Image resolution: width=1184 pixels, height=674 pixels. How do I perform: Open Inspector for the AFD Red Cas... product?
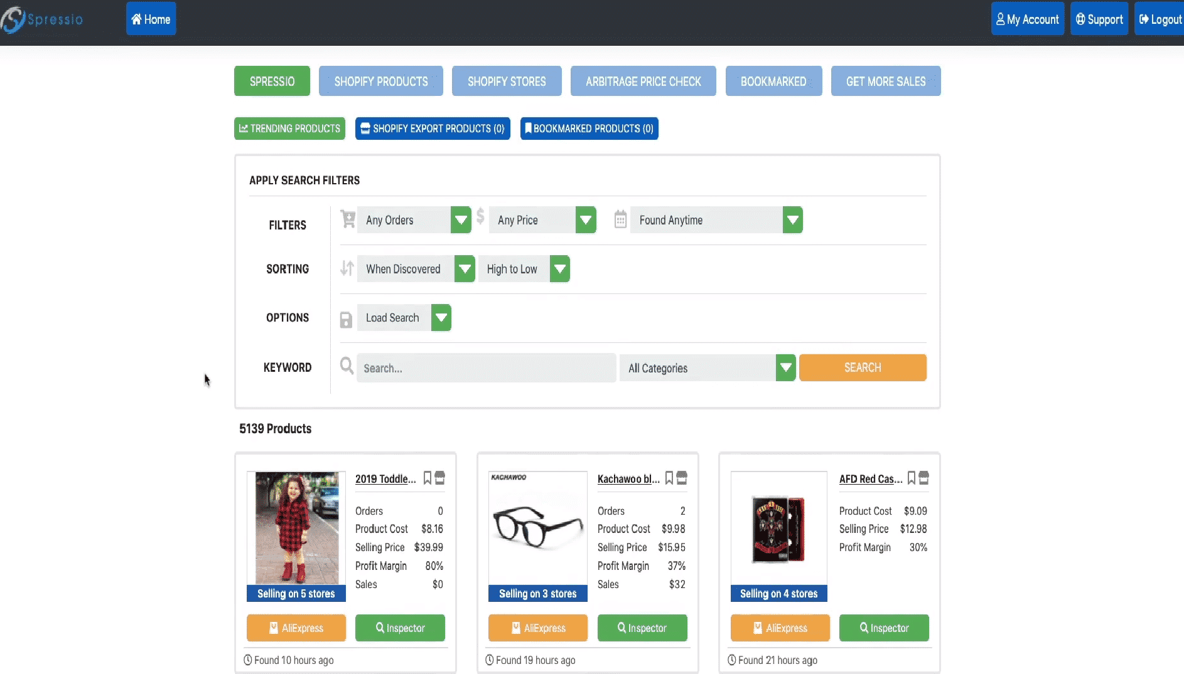(x=884, y=628)
